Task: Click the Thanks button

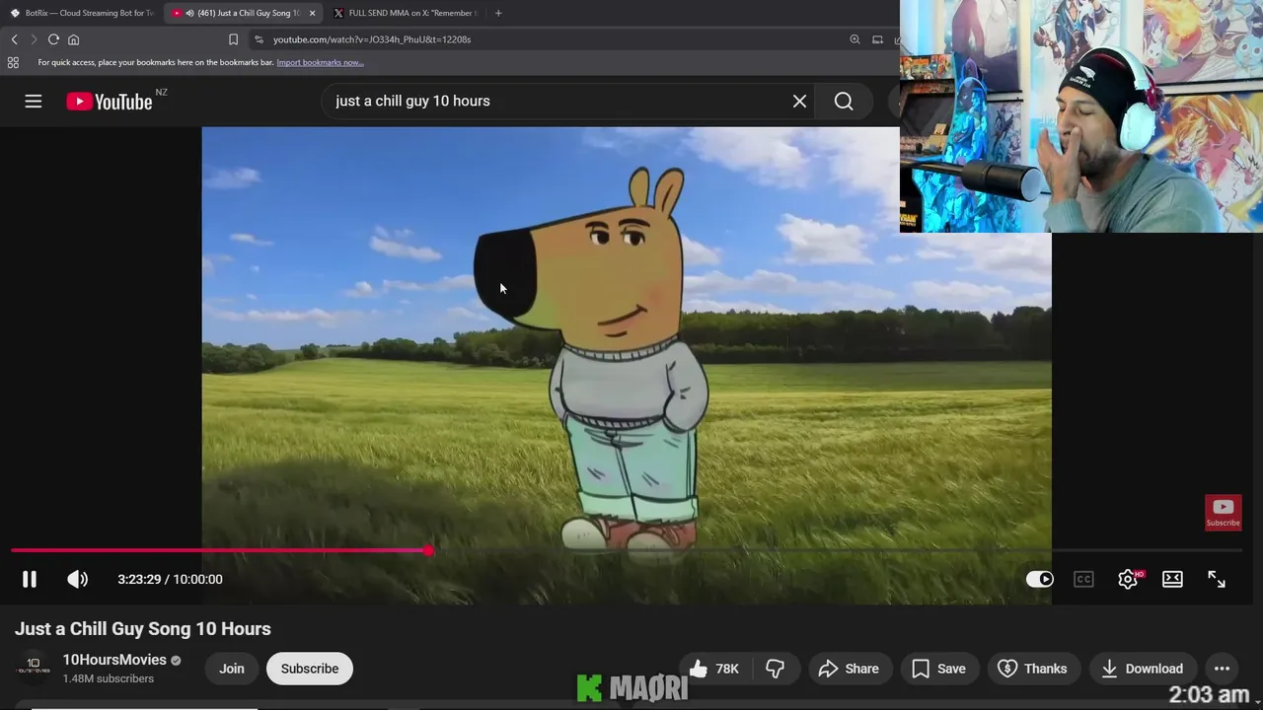Action: click(x=1033, y=668)
